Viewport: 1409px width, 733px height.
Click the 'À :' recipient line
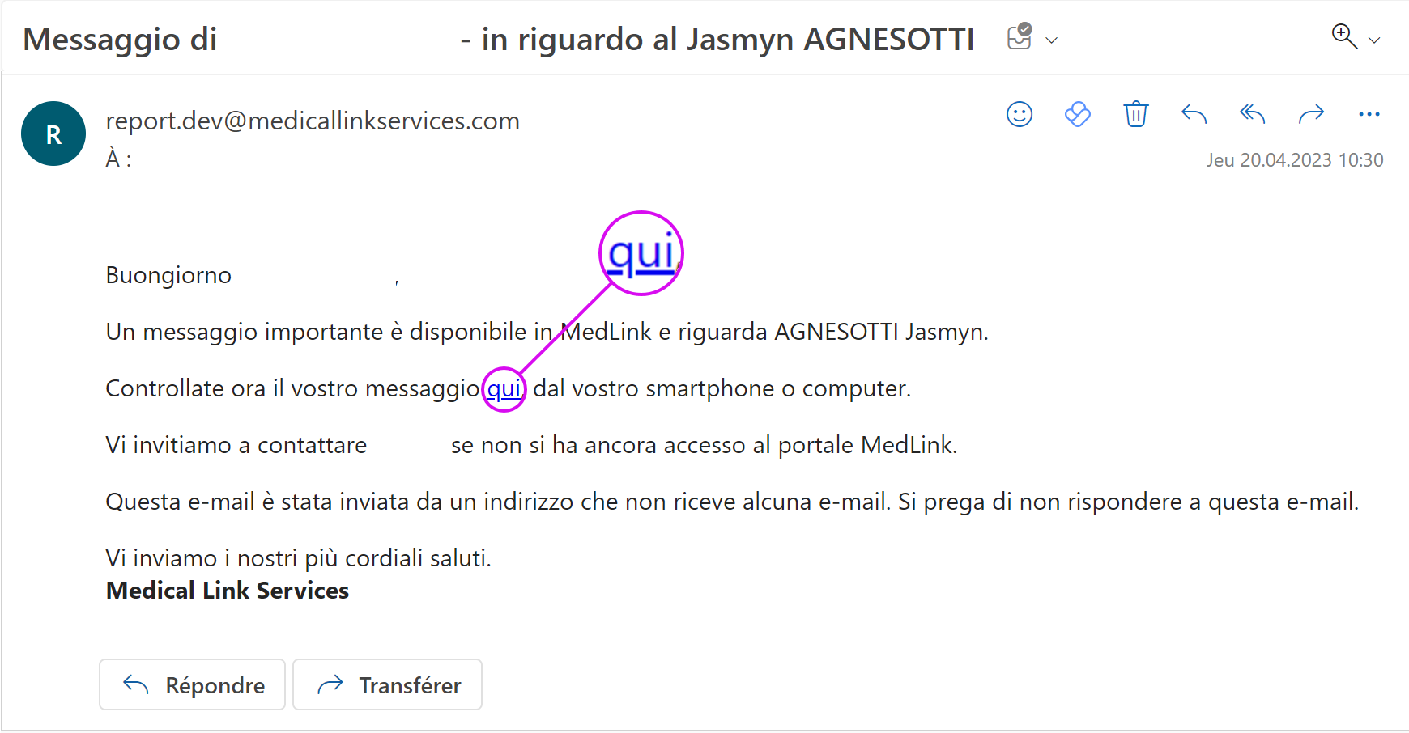118,159
